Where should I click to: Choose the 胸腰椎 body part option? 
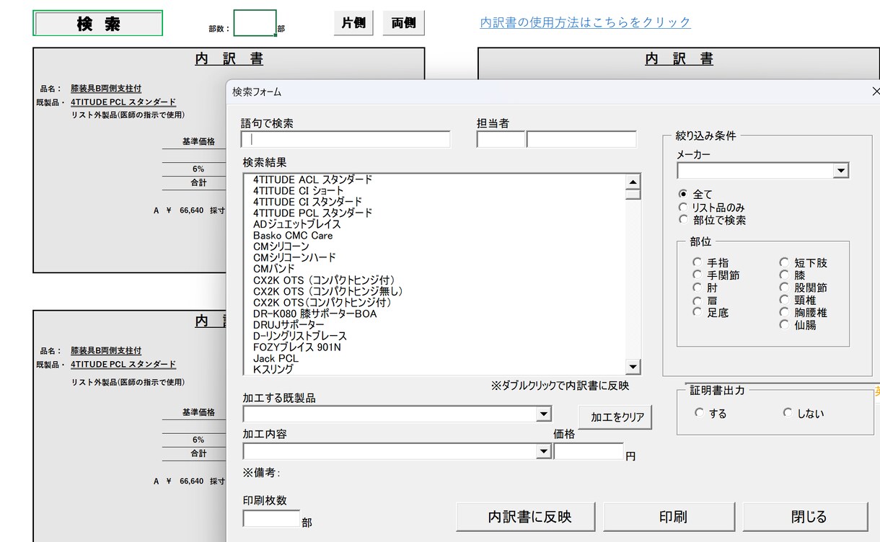pos(784,312)
